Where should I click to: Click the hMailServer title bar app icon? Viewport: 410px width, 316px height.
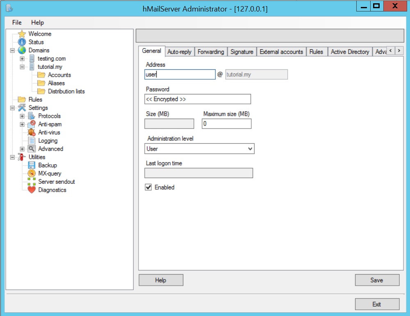9,8
